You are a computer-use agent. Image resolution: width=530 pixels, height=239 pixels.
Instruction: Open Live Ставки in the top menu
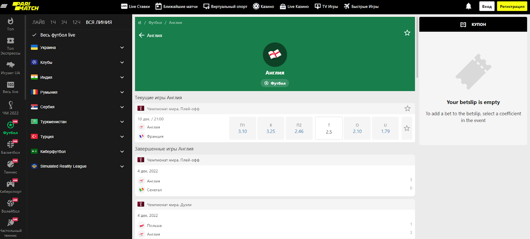[135, 6]
